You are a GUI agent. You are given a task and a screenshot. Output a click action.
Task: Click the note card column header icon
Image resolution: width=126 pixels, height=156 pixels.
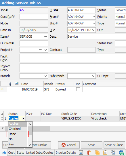(x=17, y=84)
